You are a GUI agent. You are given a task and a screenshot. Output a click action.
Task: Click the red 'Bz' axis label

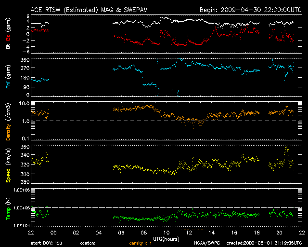point(8,38)
